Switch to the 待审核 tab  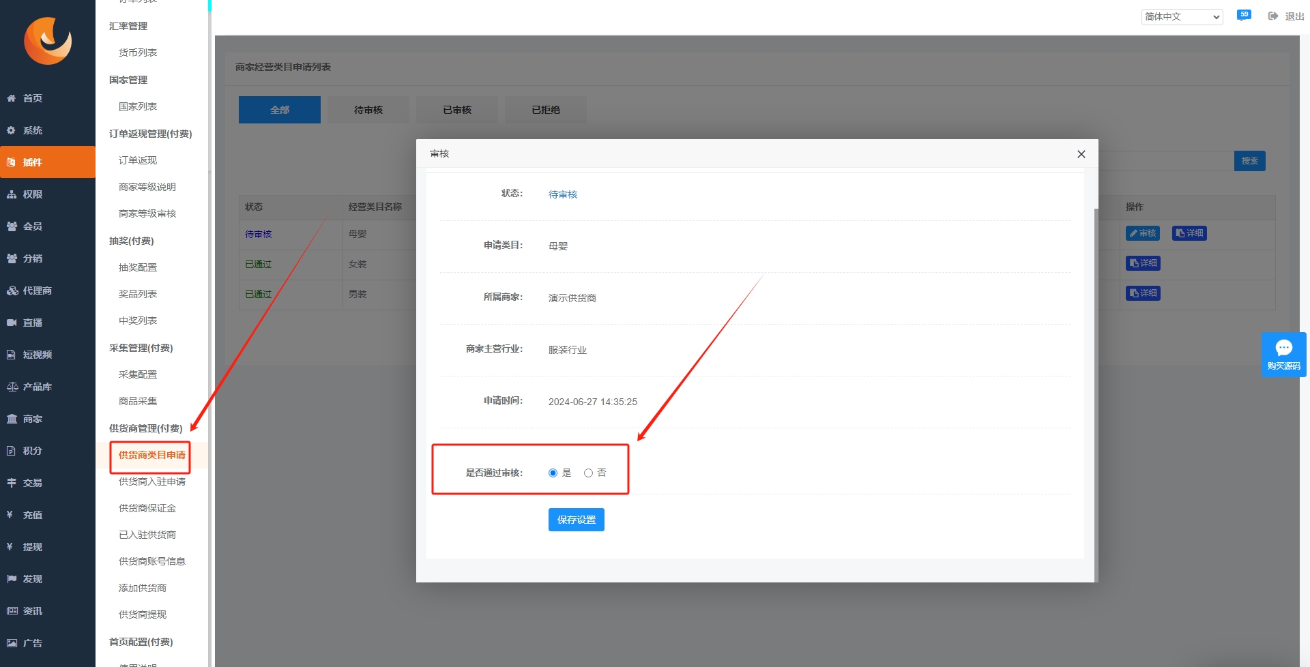point(368,110)
